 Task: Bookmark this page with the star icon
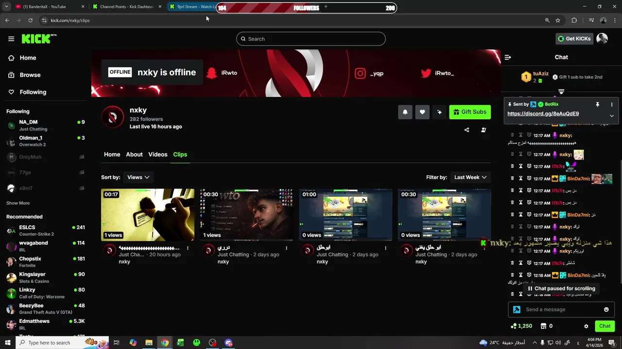pos(558,20)
